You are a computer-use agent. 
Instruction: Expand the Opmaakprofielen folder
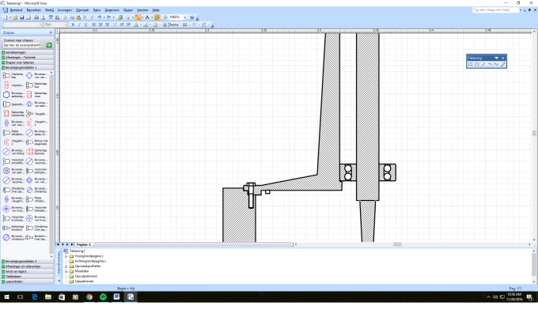[66, 266]
